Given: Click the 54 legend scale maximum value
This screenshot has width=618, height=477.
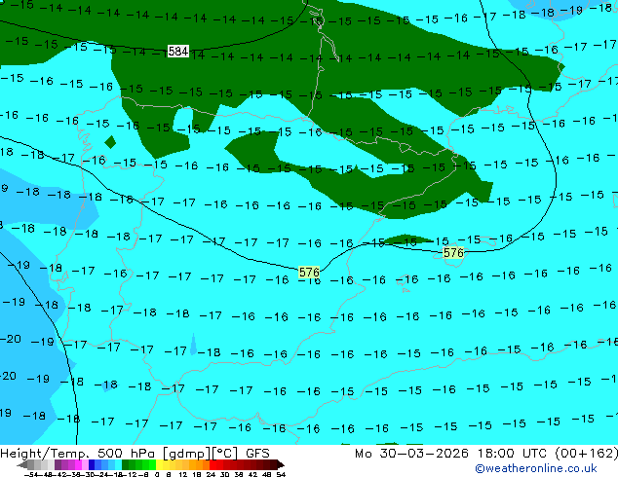Looking at the screenshot, I should coord(280,475).
